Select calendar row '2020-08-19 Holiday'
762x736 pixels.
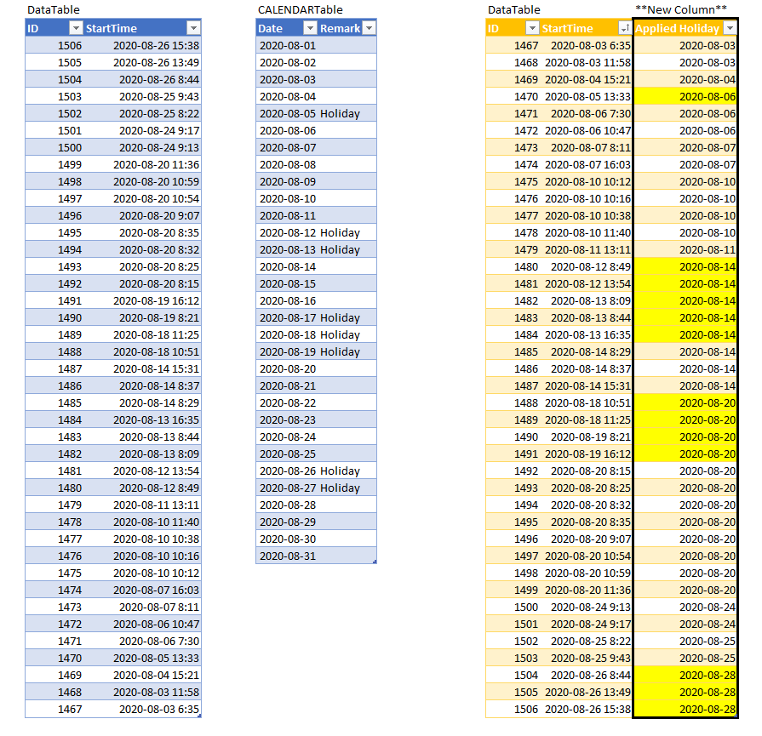pyautogui.click(x=317, y=351)
